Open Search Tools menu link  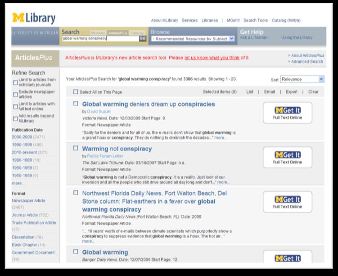tap(256, 20)
